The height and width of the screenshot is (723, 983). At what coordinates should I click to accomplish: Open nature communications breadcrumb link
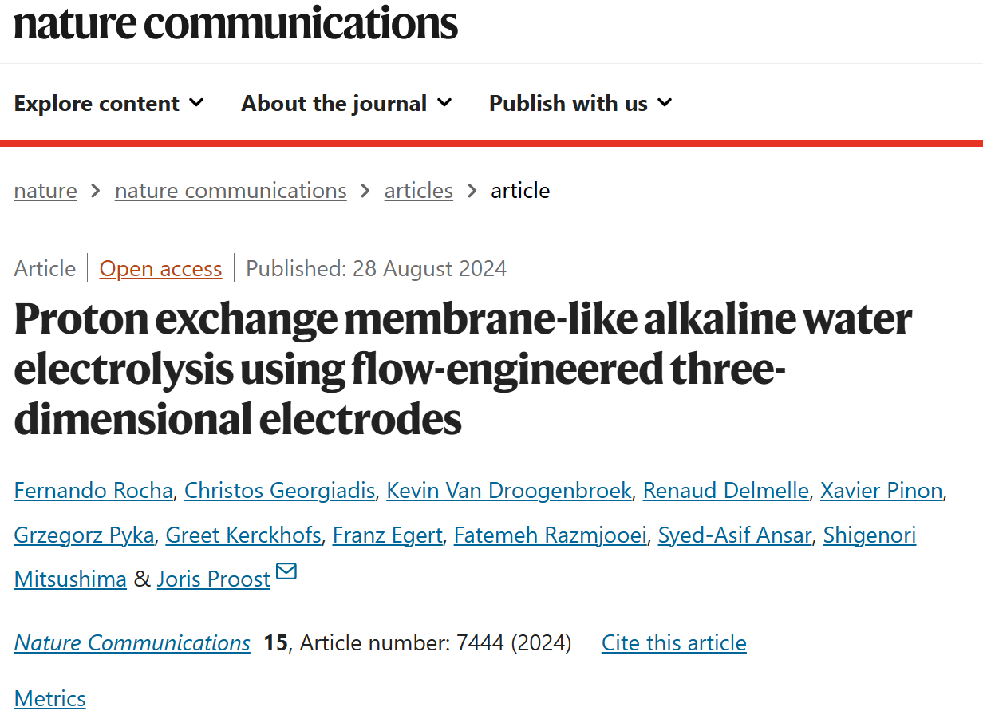pyautogui.click(x=231, y=191)
